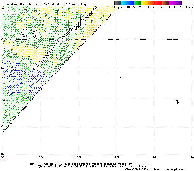Click the '30' latitude axis label
The image size is (194, 171).
(x=2, y=9)
